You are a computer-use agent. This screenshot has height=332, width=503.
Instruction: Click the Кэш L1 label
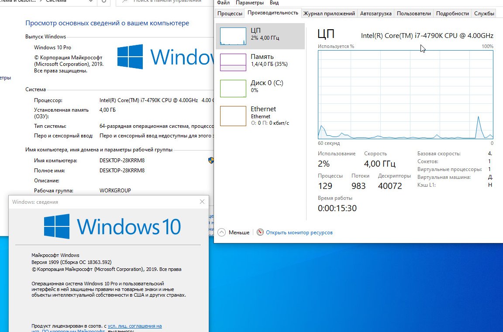click(x=427, y=185)
